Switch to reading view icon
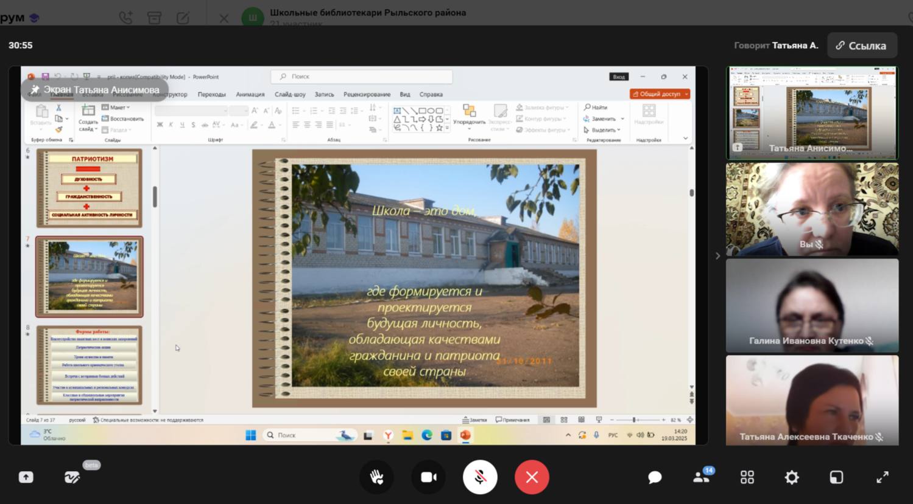This screenshot has height=504, width=913. coord(582,419)
